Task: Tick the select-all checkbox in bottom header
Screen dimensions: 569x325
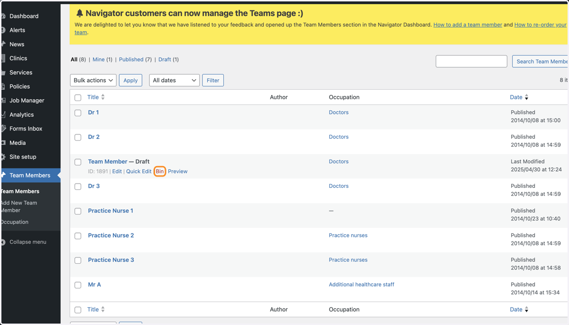Action: coord(78,310)
